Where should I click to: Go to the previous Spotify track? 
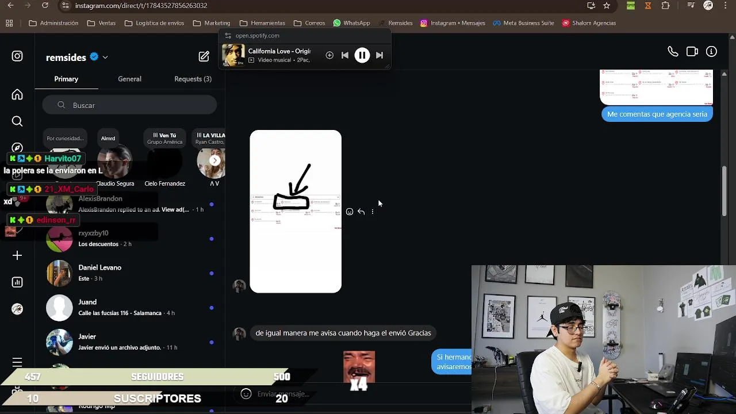[x=345, y=55]
